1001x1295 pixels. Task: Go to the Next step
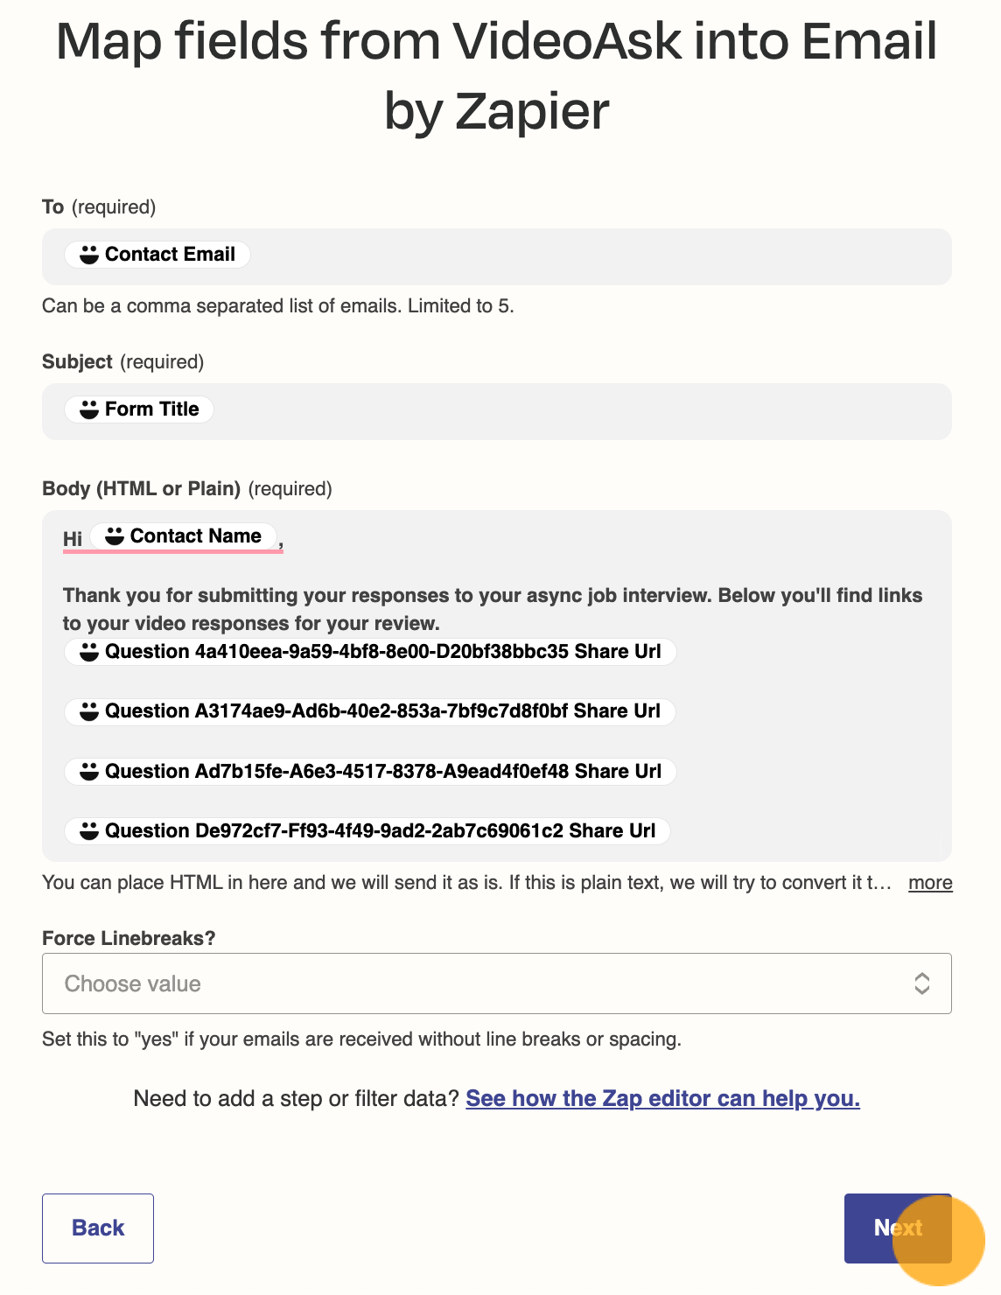pyautogui.click(x=898, y=1228)
